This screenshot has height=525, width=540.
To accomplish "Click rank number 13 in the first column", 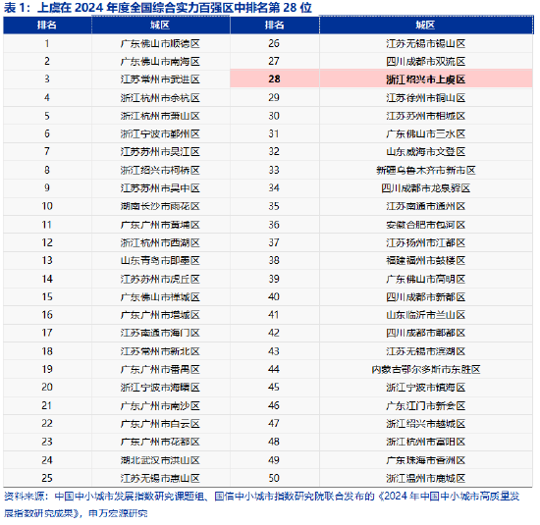I will (47, 260).
